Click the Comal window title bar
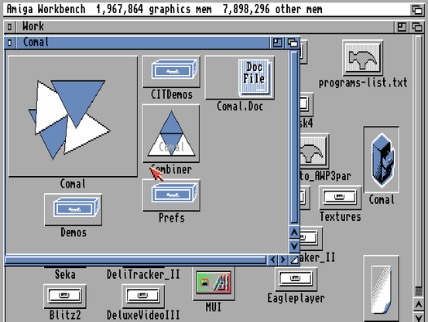This screenshot has width=428, height=322. pyautogui.click(x=142, y=42)
